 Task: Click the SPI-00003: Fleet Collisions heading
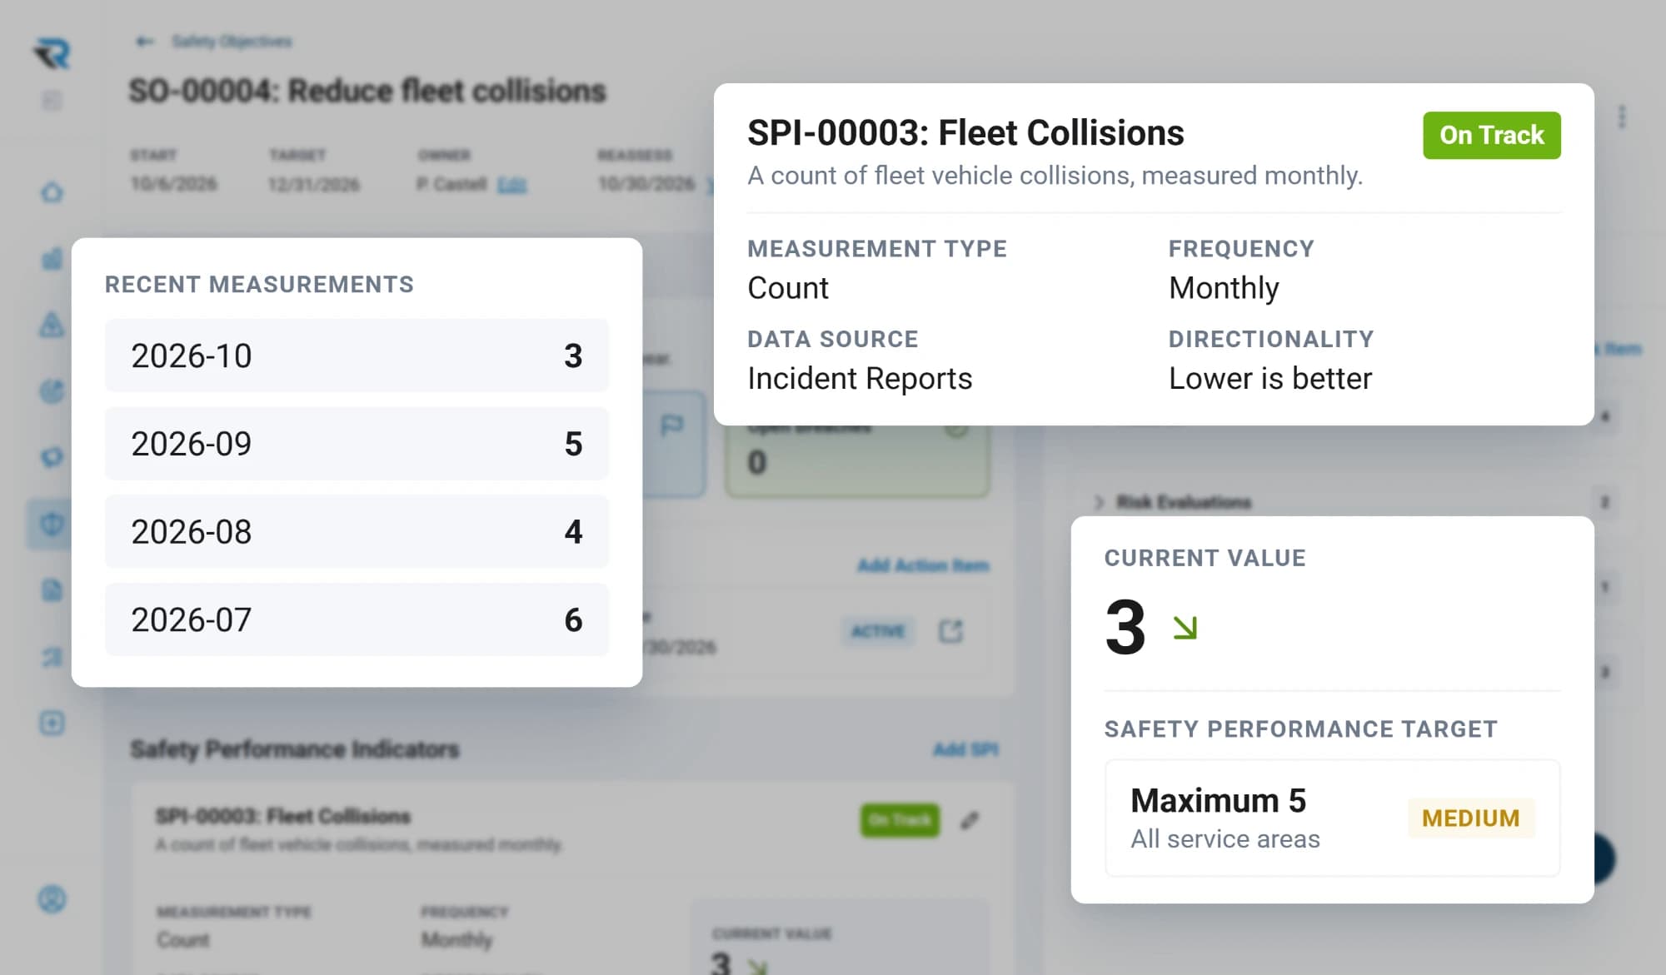coord(965,133)
